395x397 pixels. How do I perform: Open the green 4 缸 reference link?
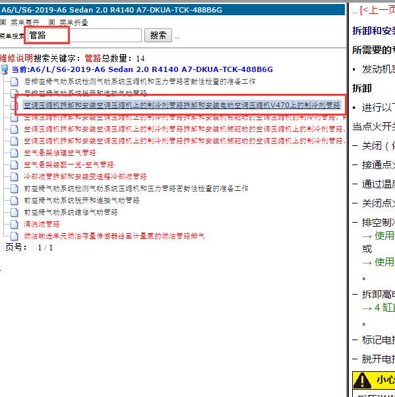tap(385, 307)
